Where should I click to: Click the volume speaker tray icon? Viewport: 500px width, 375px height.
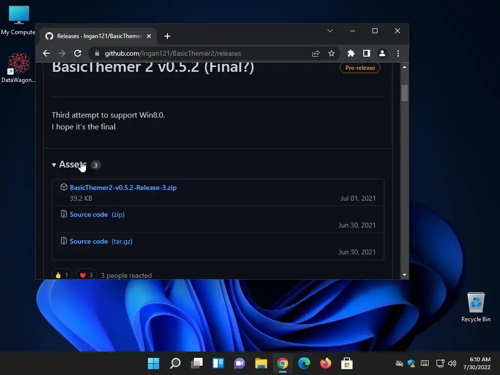point(452,363)
